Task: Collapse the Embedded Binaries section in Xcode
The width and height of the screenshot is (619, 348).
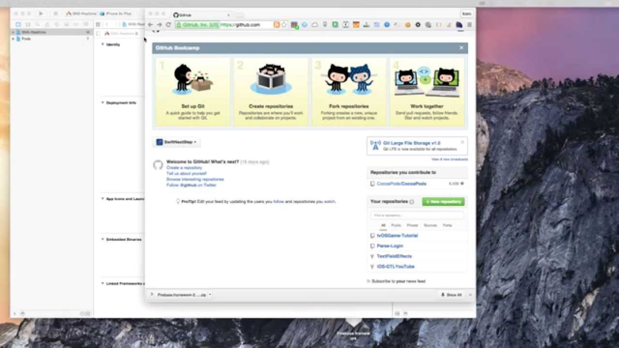Action: pyautogui.click(x=103, y=239)
